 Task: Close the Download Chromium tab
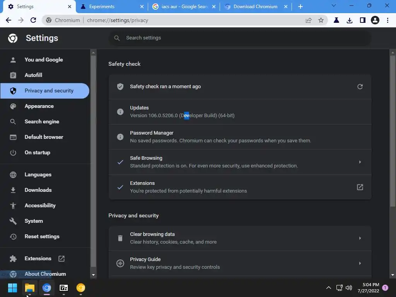click(x=285, y=7)
